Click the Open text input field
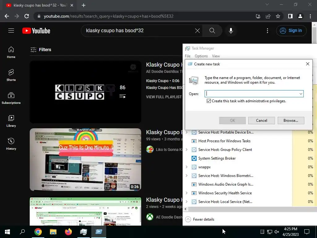The image size is (317, 238). pos(251,94)
